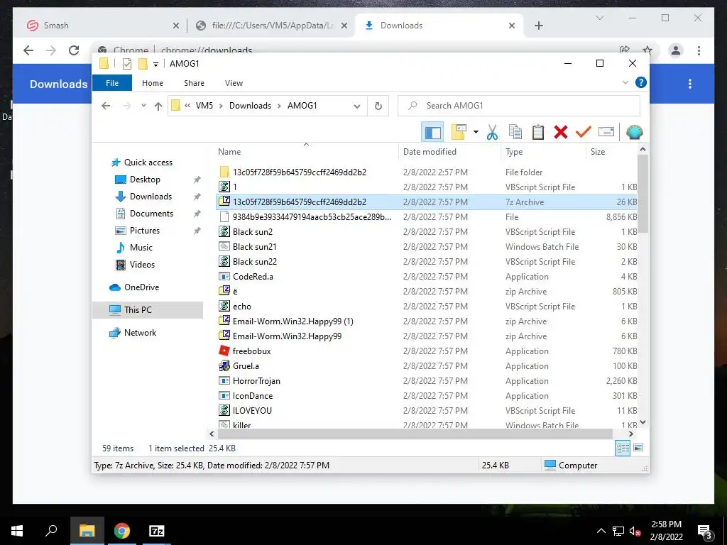Open a new Chrome tab
This screenshot has width=727, height=545.
(539, 26)
